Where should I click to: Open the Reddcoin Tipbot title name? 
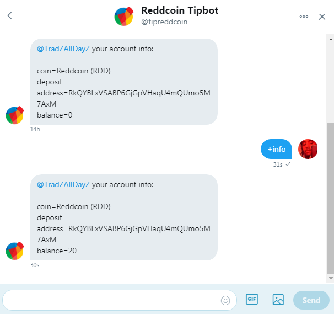click(x=180, y=10)
